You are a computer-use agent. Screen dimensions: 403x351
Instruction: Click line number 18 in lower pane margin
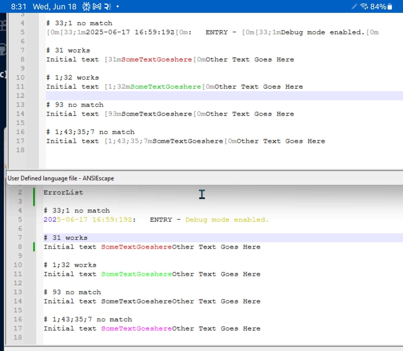coord(18,338)
